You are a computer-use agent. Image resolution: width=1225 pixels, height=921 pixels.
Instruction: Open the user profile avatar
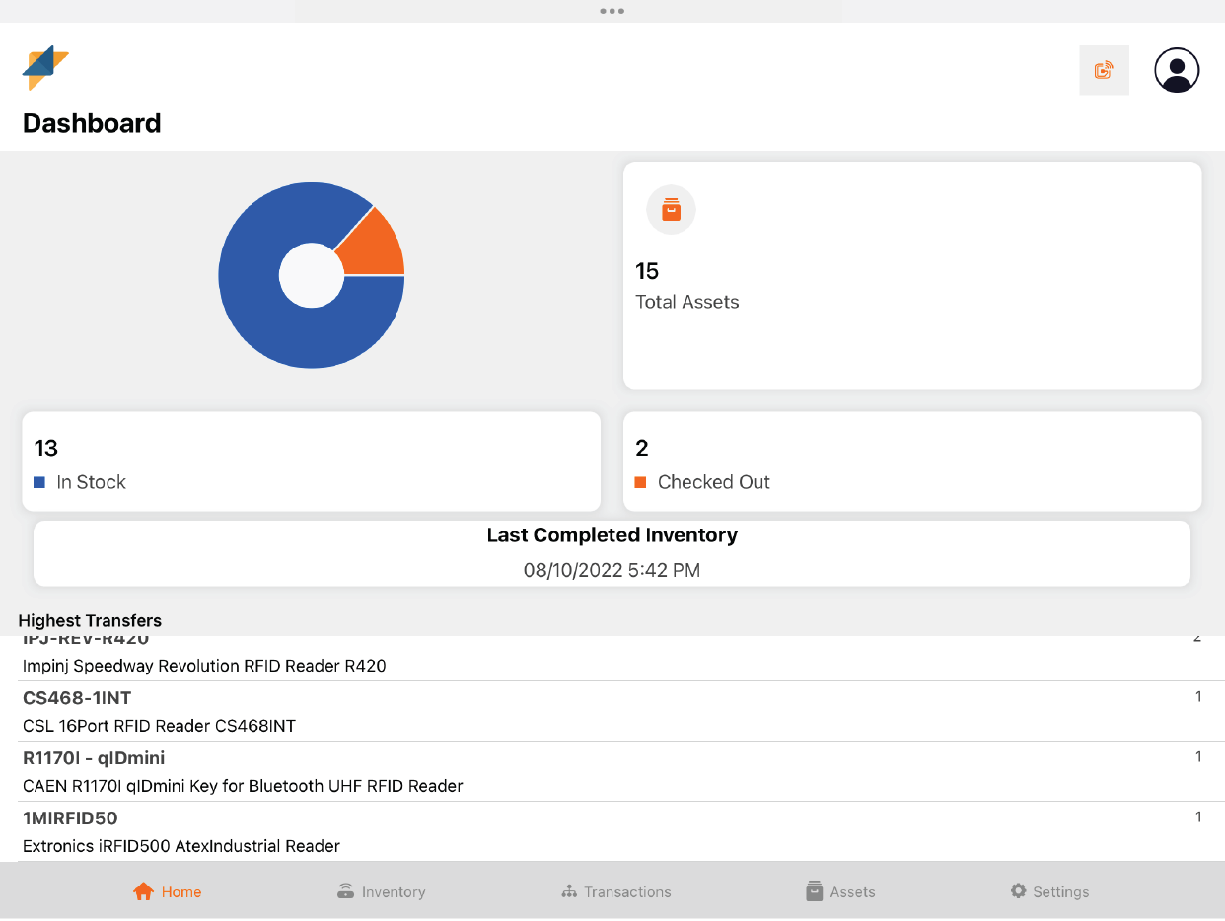click(x=1176, y=70)
